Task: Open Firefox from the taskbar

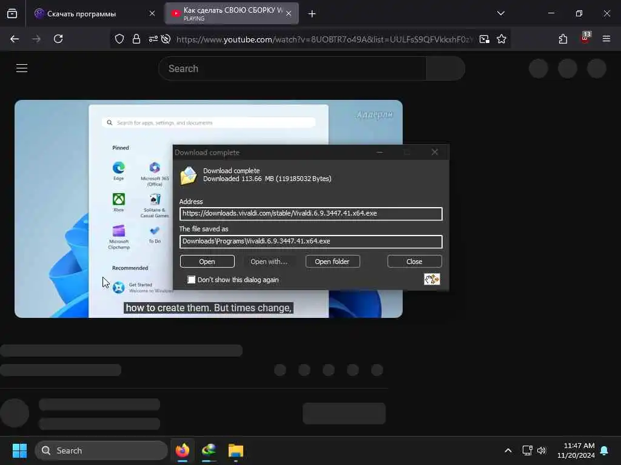Action: click(183, 450)
